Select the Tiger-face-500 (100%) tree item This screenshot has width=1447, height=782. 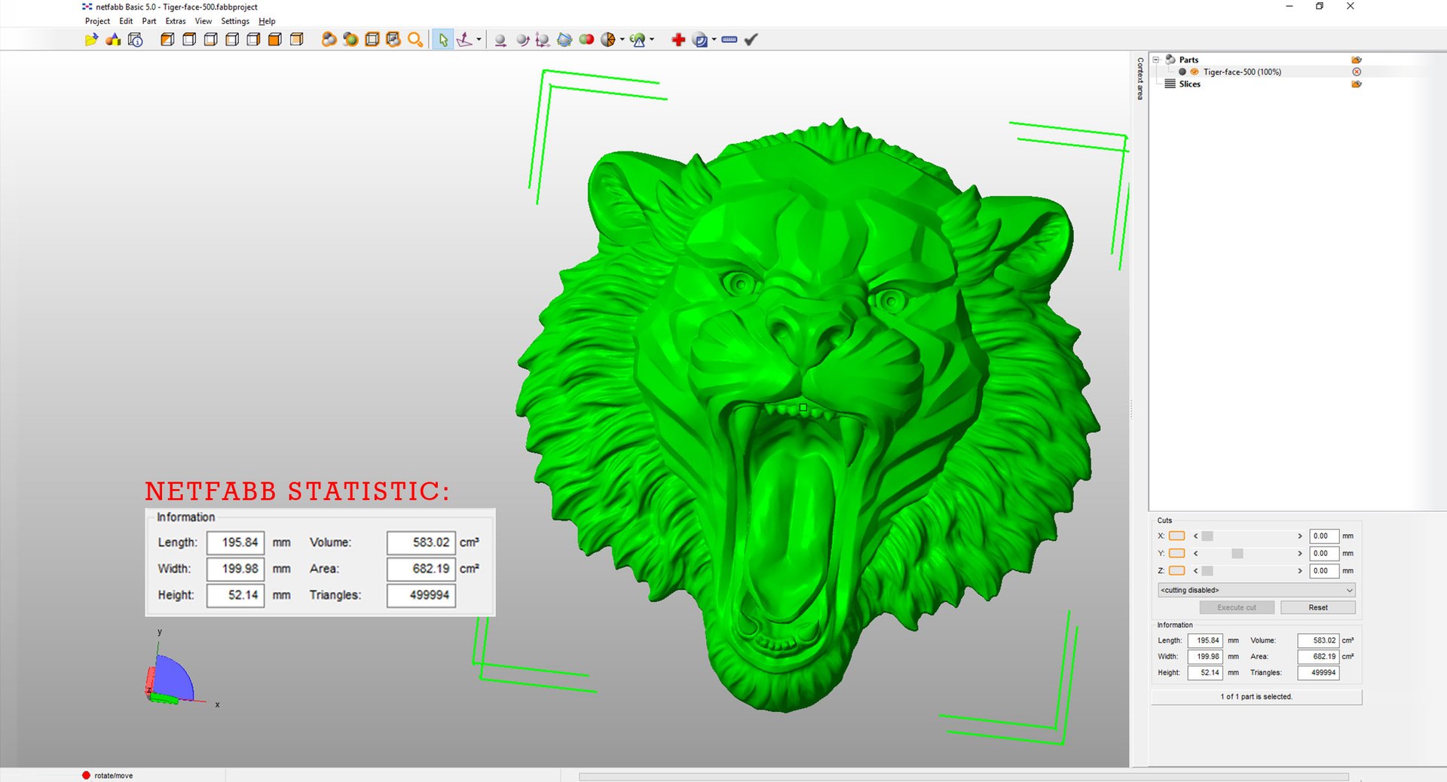pyautogui.click(x=1242, y=72)
